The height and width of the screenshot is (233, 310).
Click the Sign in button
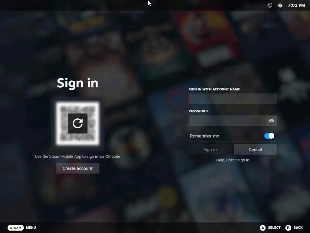point(210,150)
